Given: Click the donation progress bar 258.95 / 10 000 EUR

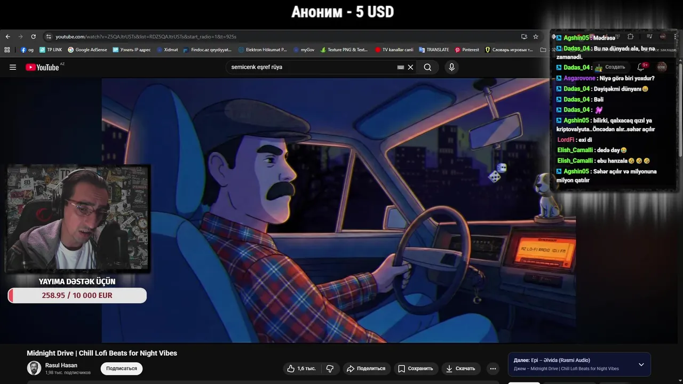Looking at the screenshot, I should point(77,295).
